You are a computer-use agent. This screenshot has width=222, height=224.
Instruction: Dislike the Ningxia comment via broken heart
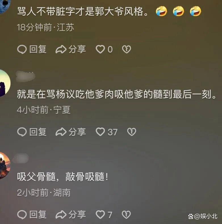(132, 132)
